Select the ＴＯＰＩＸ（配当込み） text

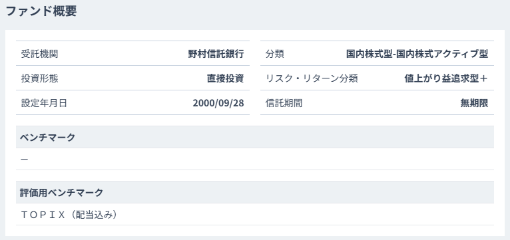click(x=69, y=214)
